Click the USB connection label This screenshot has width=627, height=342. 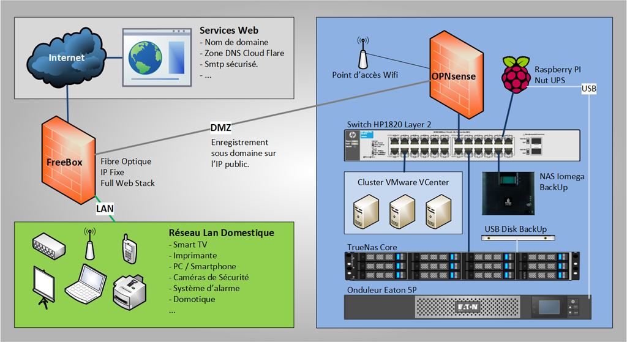point(588,89)
